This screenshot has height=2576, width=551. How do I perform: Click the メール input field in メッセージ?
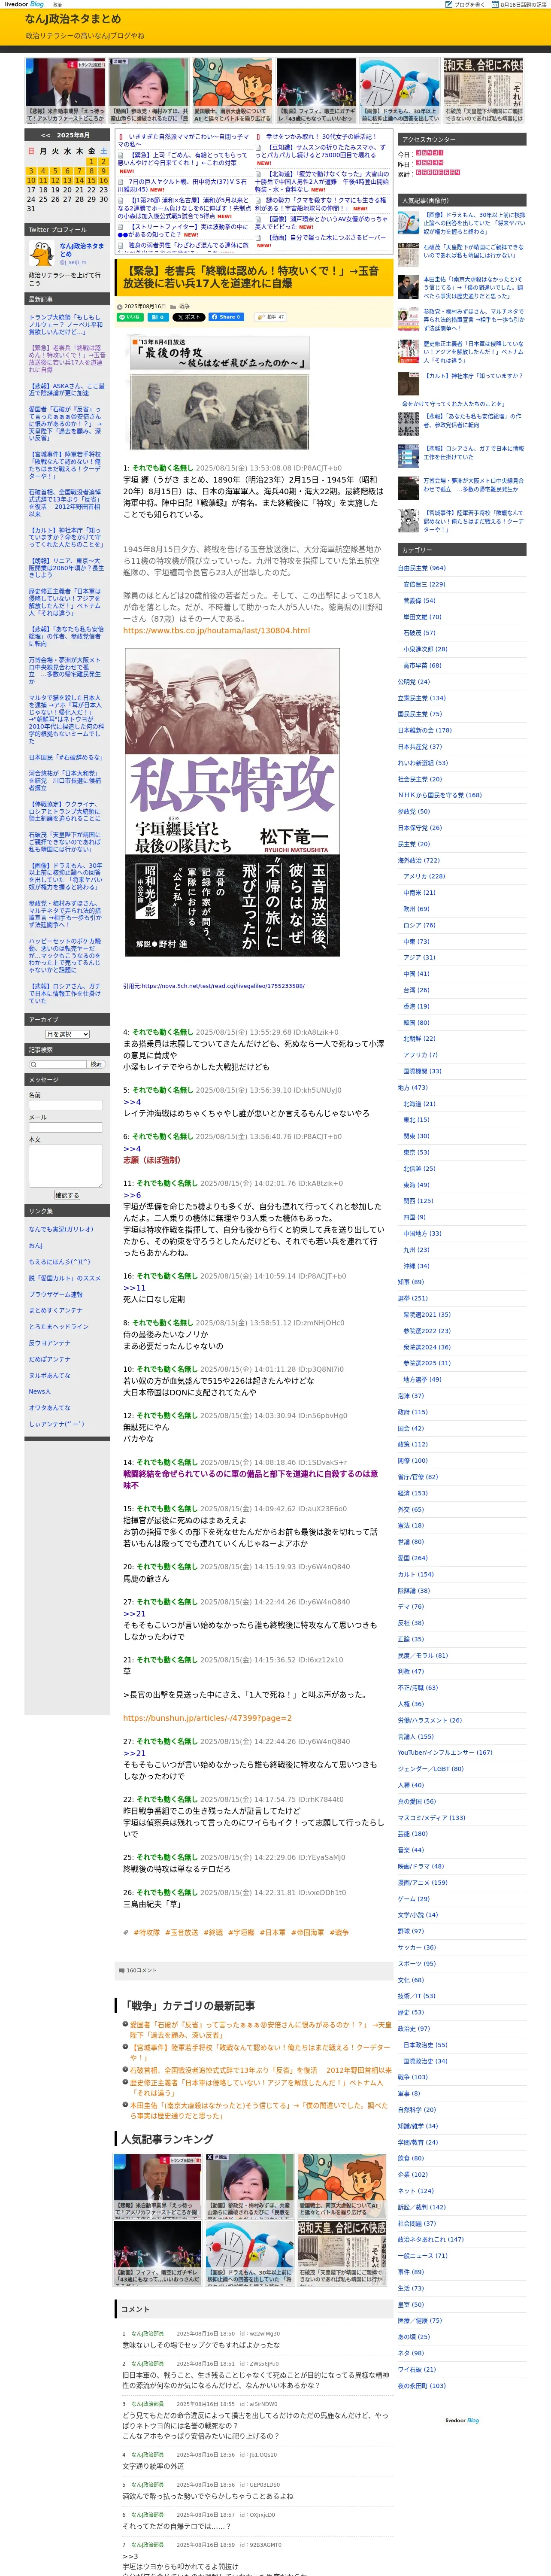(x=66, y=1127)
